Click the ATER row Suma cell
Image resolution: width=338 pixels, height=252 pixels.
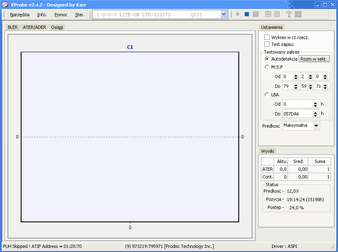(320, 169)
